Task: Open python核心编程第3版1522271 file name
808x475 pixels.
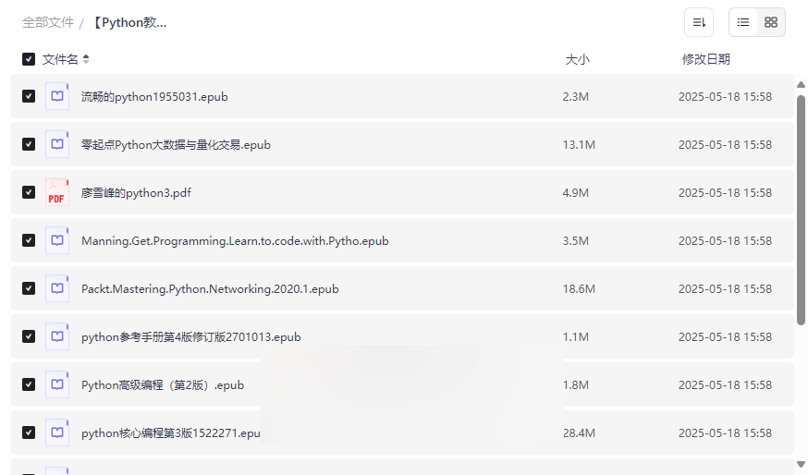Action: (x=170, y=433)
